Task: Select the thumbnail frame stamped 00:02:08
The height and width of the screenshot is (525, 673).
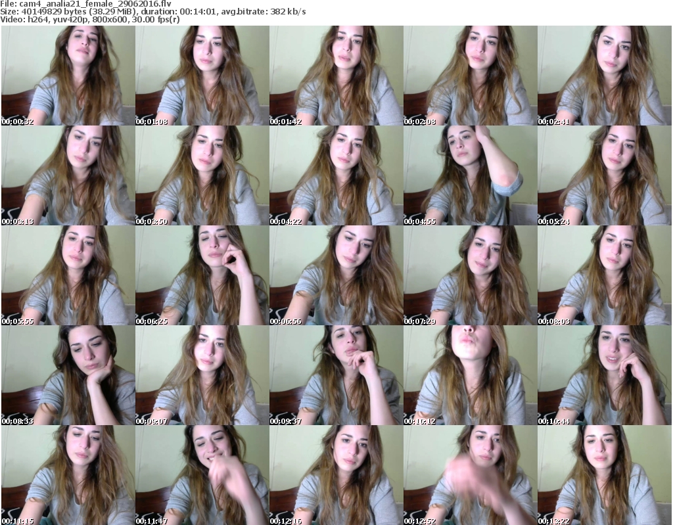Action: pos(471,76)
